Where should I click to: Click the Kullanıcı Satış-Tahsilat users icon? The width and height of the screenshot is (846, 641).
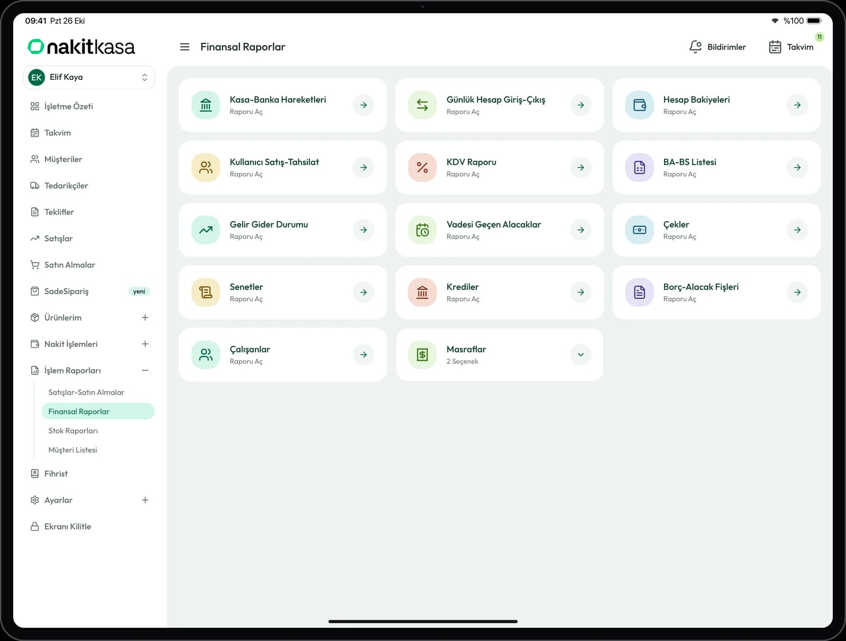pyautogui.click(x=206, y=168)
